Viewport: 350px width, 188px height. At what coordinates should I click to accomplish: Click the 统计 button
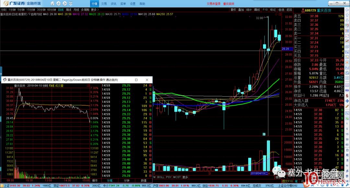249,10
